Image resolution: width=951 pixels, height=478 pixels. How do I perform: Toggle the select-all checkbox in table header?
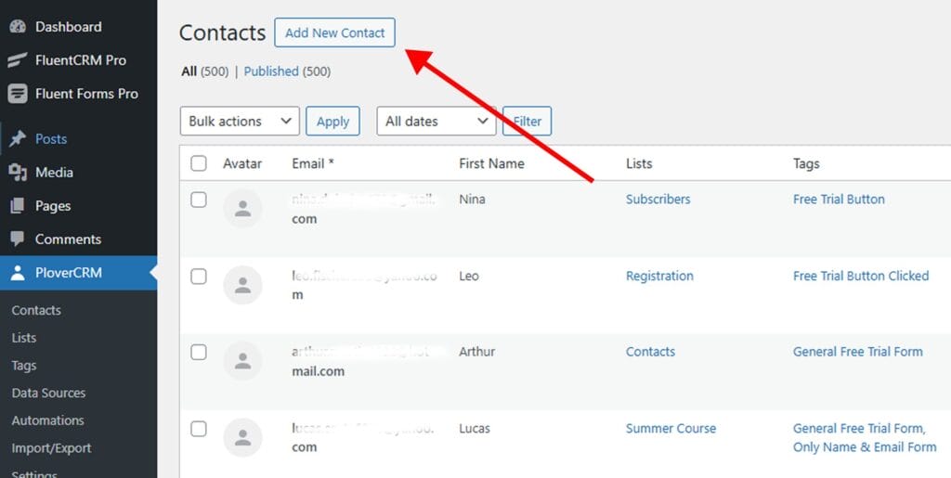click(x=199, y=163)
